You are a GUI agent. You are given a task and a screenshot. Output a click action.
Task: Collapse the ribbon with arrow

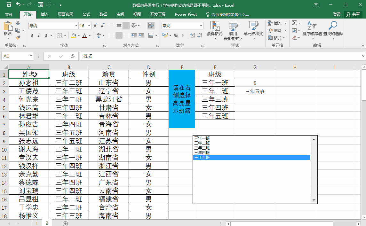(x=363, y=46)
